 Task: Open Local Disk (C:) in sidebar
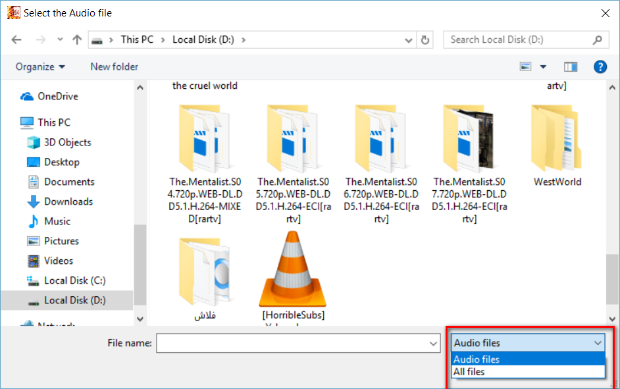[74, 280]
